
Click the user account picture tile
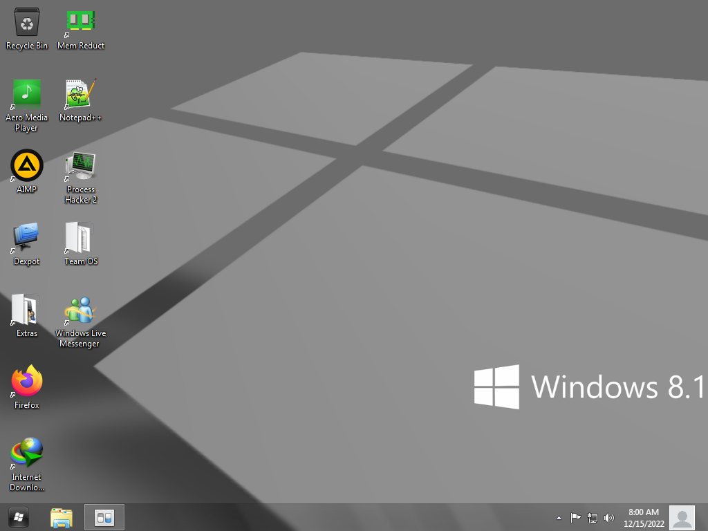click(682, 518)
